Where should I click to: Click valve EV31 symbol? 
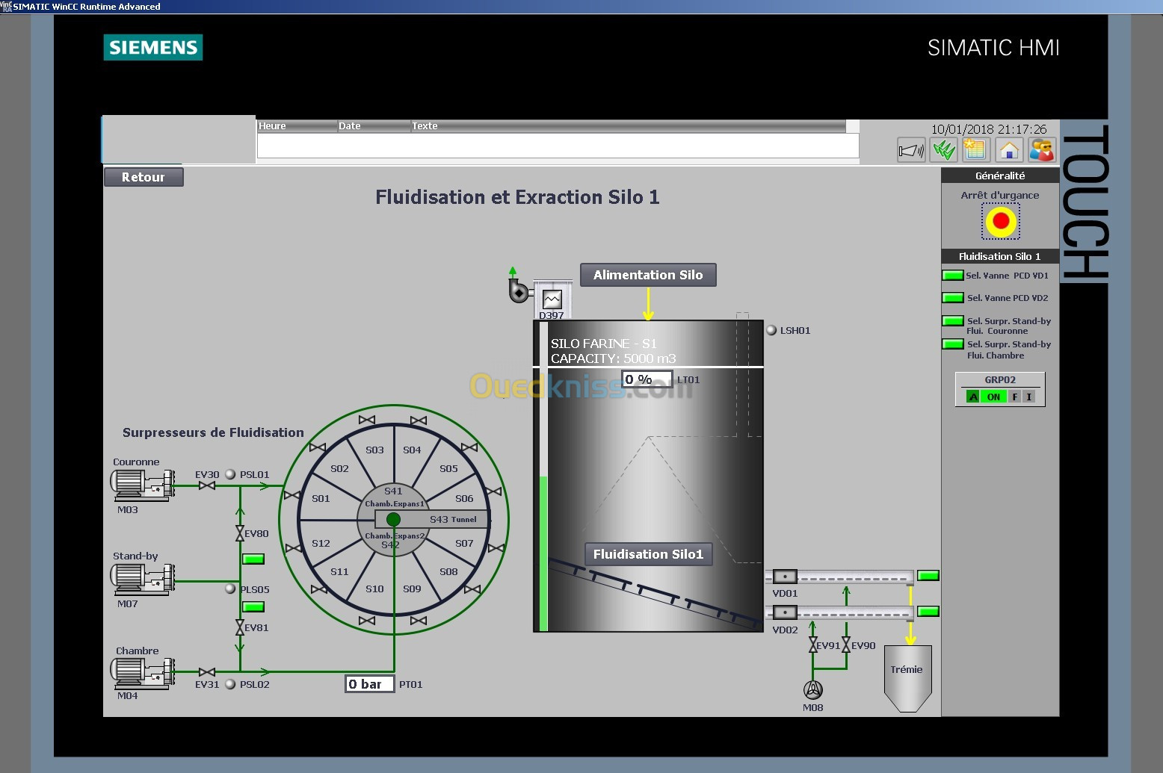coord(207,672)
